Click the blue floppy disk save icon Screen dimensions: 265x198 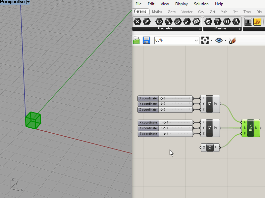click(x=146, y=40)
